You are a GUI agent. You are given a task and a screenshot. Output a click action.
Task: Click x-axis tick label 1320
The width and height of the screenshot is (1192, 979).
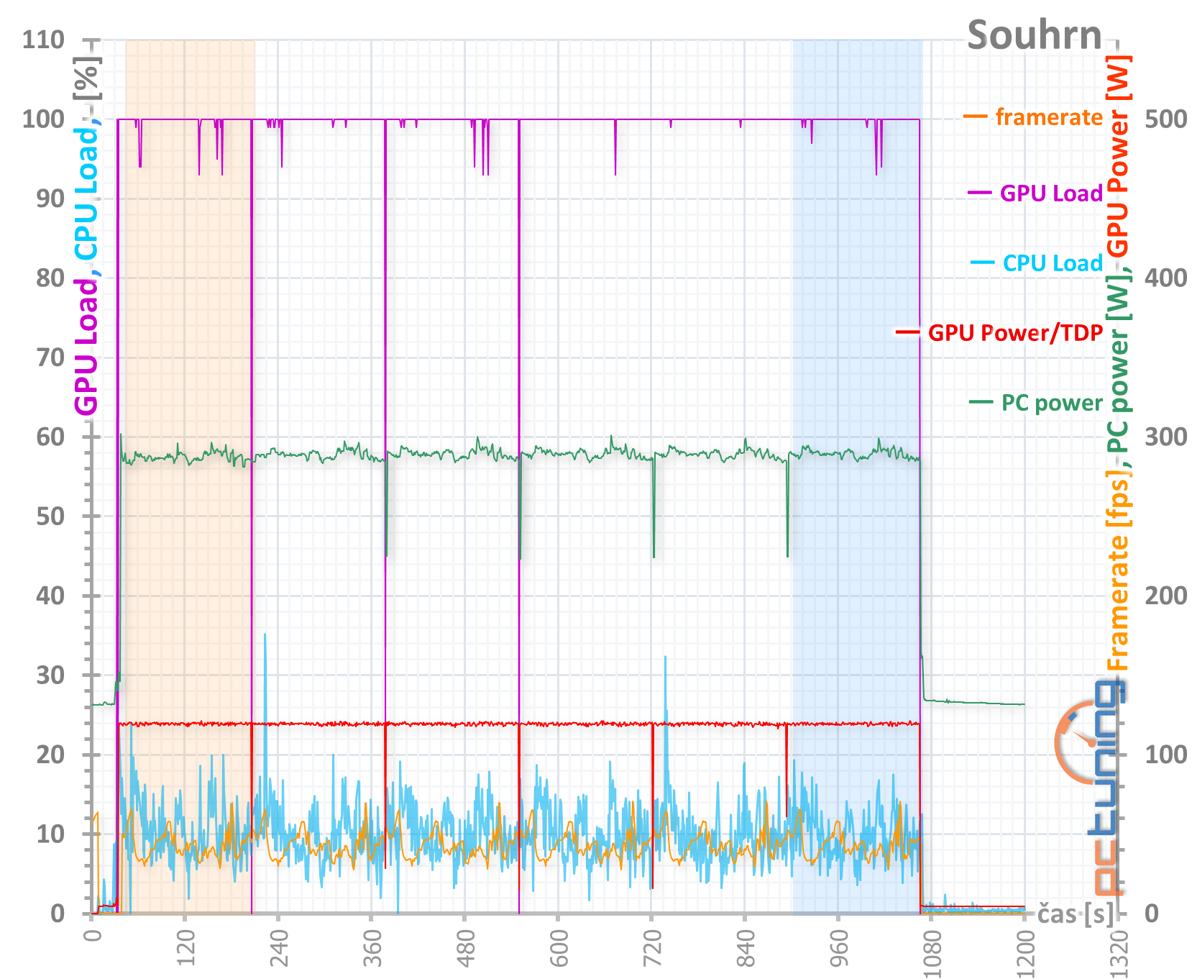[x=1119, y=953]
